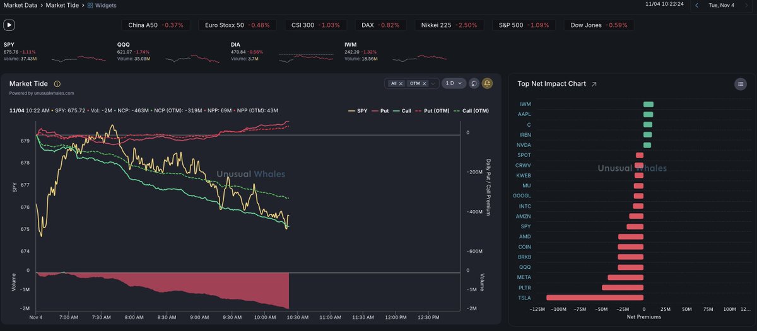Select the Euro Stoxx 50 index chip
This screenshot has height=331, width=757.
237,25
